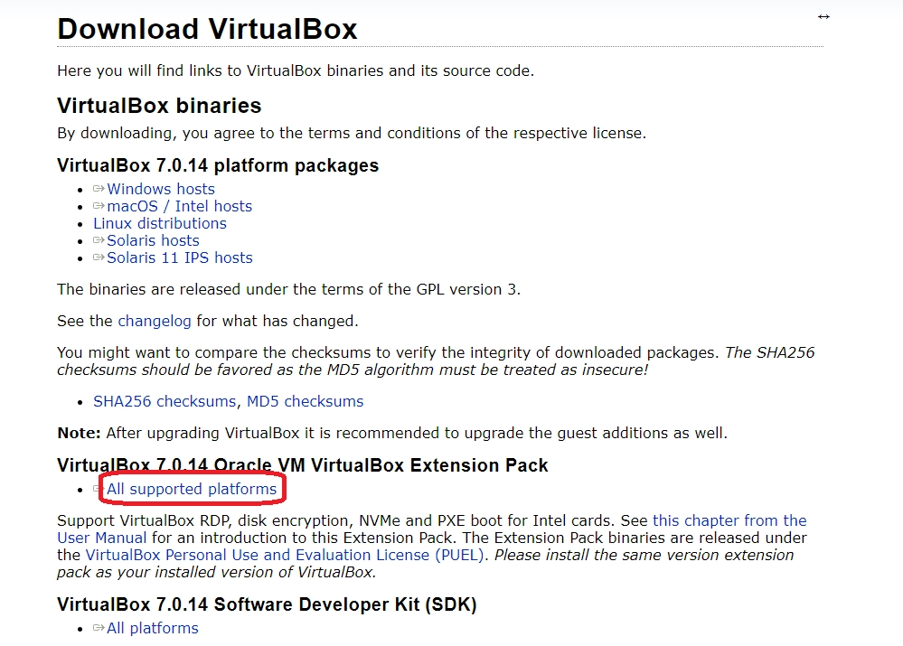Image resolution: width=903 pixels, height=646 pixels.
Task: Open the MD5 checksums link
Action: [x=306, y=401]
